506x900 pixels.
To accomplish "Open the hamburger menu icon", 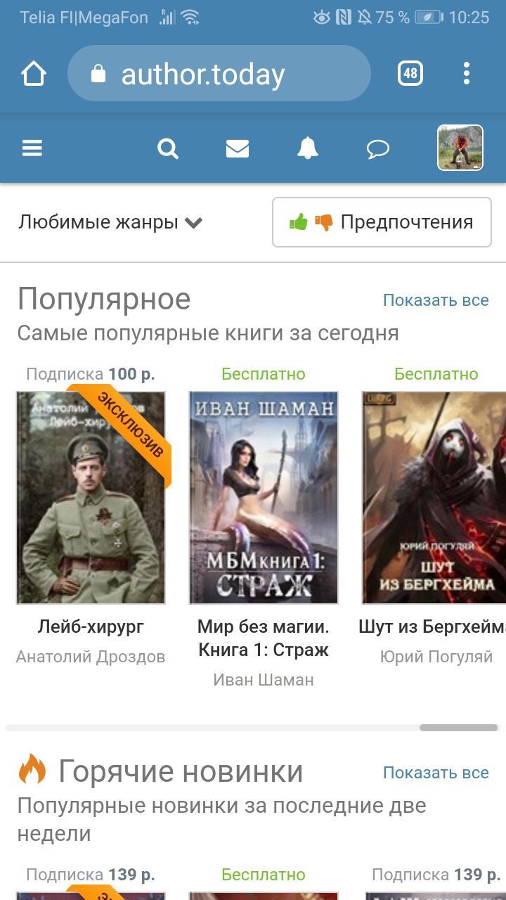I will [x=32, y=148].
